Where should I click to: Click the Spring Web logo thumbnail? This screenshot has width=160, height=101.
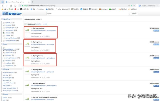click(27, 72)
